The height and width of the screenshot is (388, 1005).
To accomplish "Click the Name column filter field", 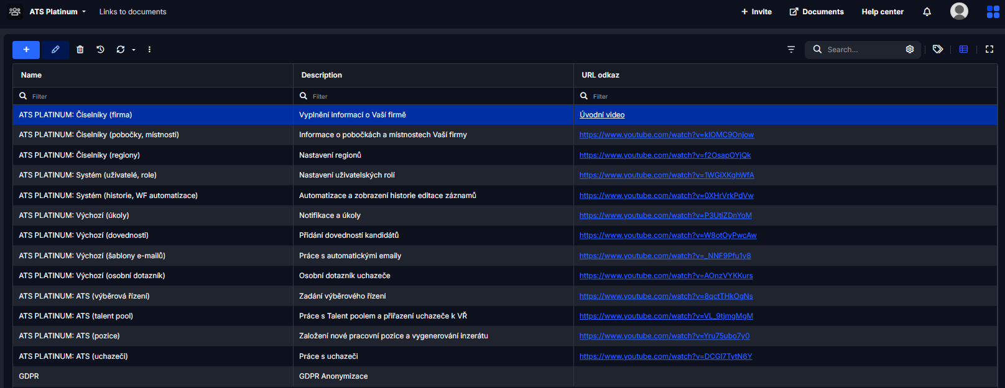I will [x=153, y=96].
